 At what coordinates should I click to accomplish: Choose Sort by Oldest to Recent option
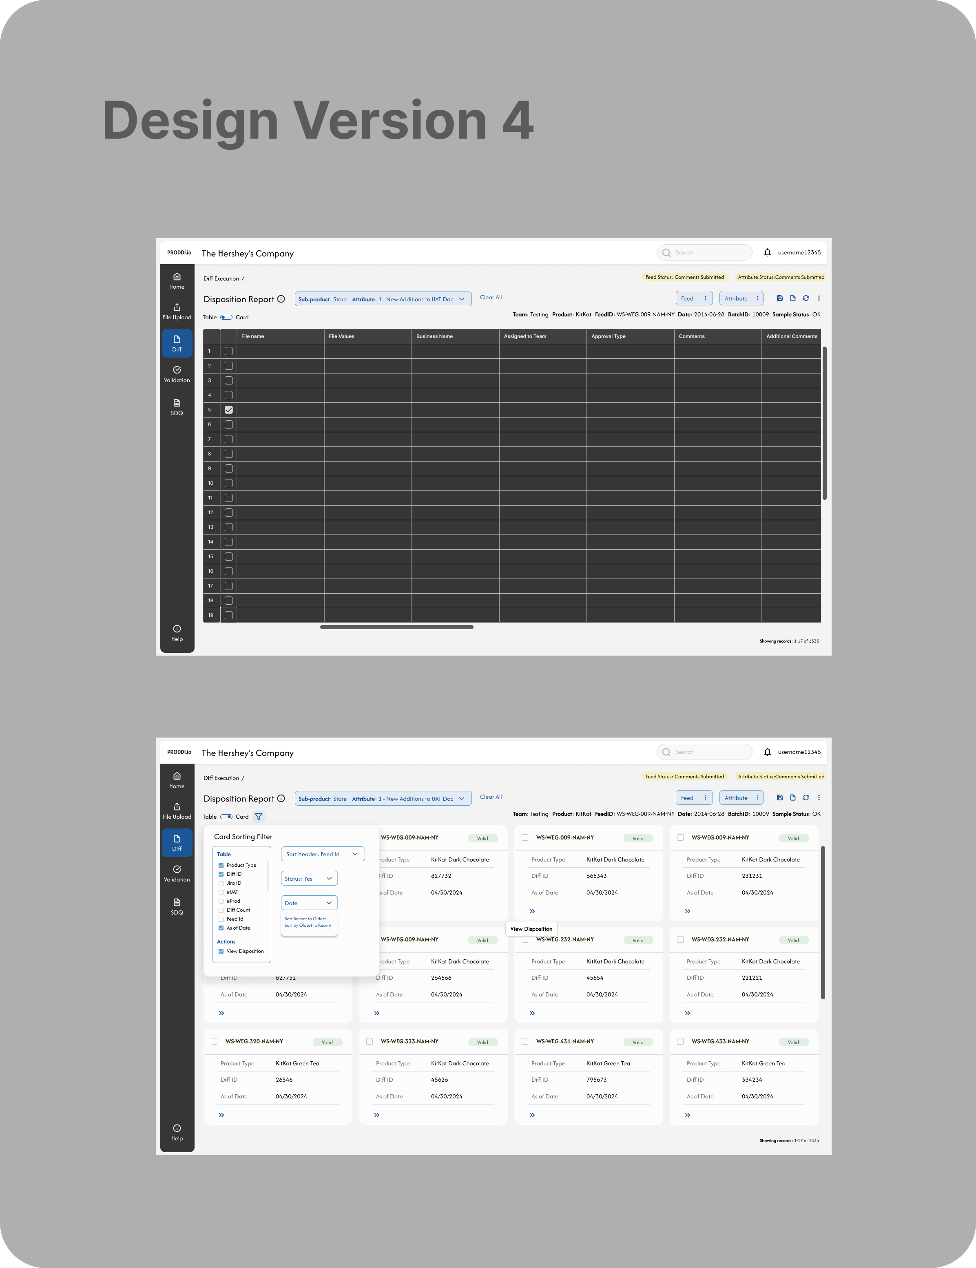[x=308, y=926]
